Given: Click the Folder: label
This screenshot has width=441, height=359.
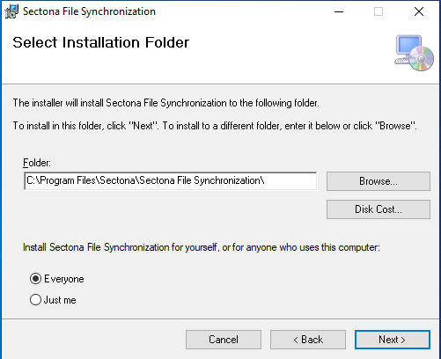Looking at the screenshot, I should (37, 163).
